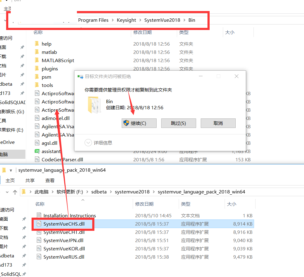This screenshot has width=304, height=277.
Task: Click the lower window title systemvue_language_pack_2018_win64
Action: click(62, 170)
